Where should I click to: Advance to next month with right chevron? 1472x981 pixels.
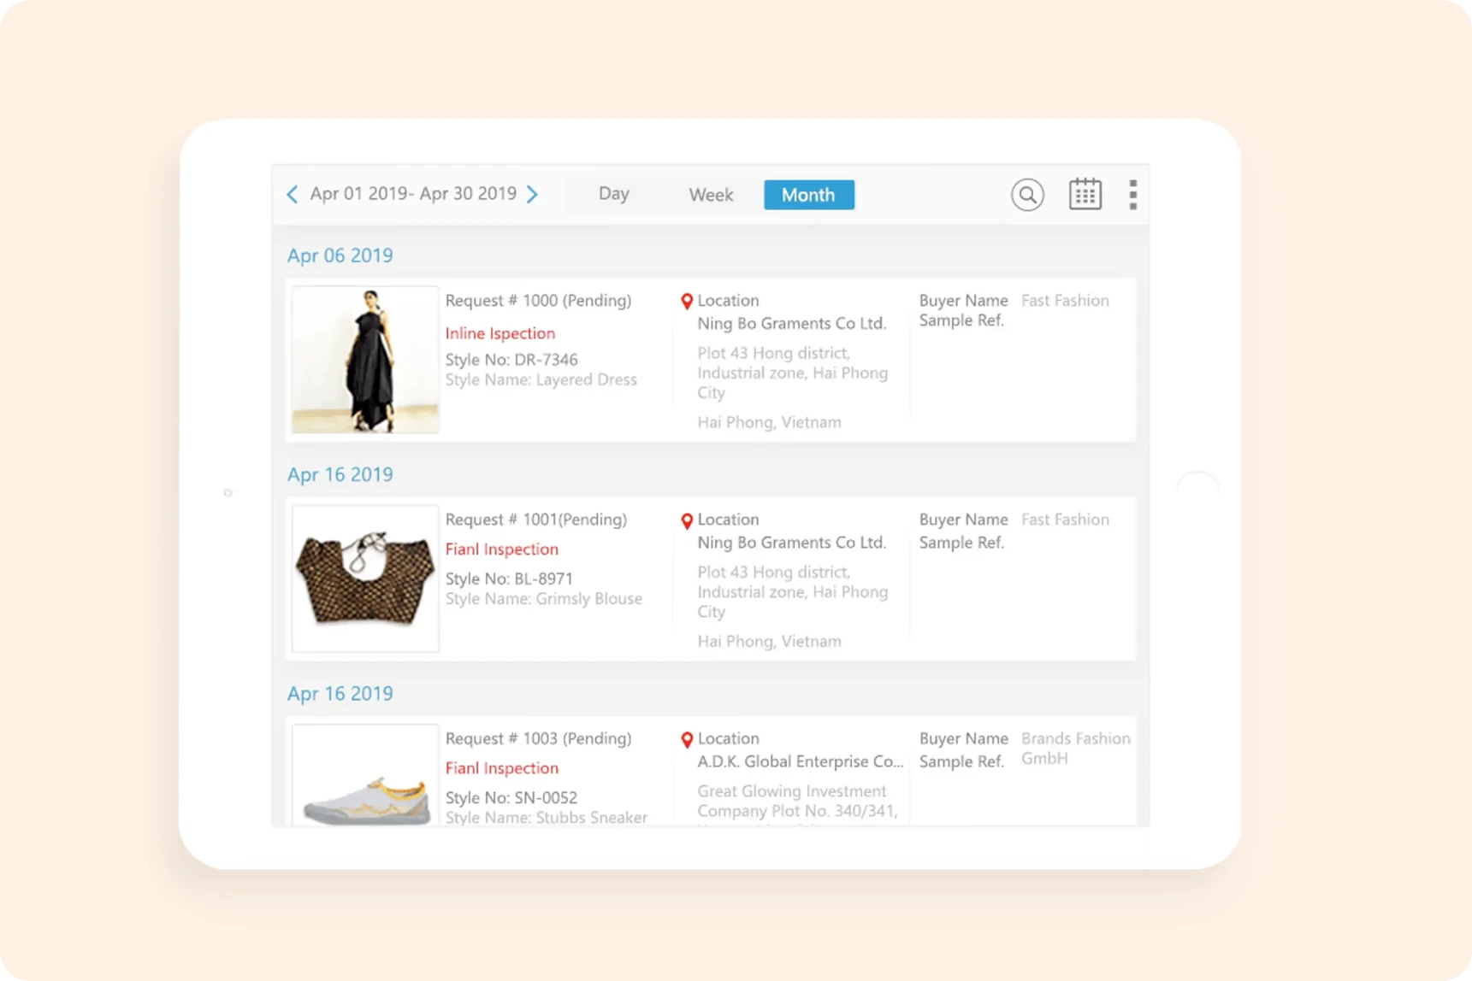pyautogui.click(x=533, y=194)
